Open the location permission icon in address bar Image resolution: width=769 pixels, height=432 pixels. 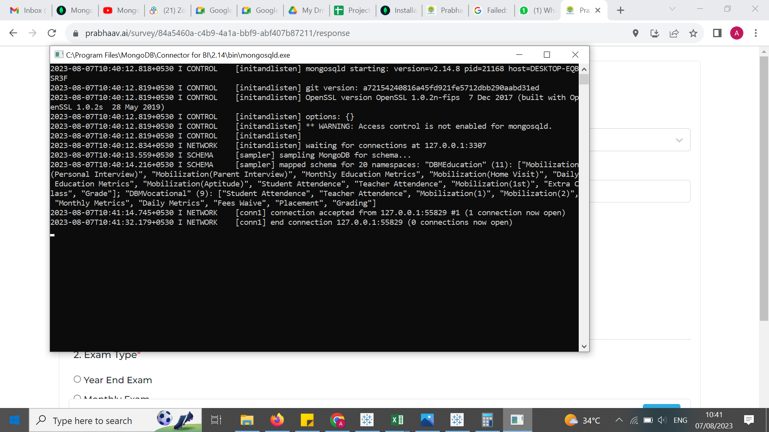635,33
